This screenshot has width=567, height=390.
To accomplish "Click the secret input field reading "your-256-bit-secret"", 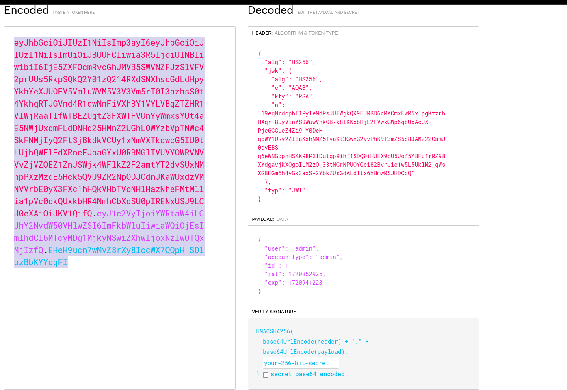I will pos(301,362).
